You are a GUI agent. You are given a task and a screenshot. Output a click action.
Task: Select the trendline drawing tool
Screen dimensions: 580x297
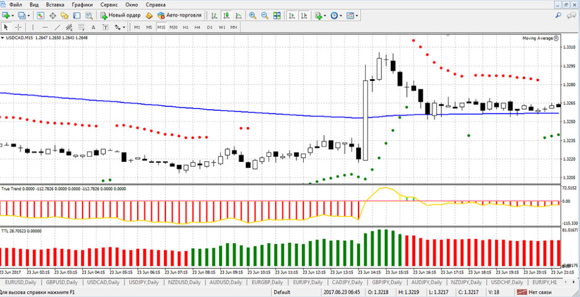coord(57,27)
